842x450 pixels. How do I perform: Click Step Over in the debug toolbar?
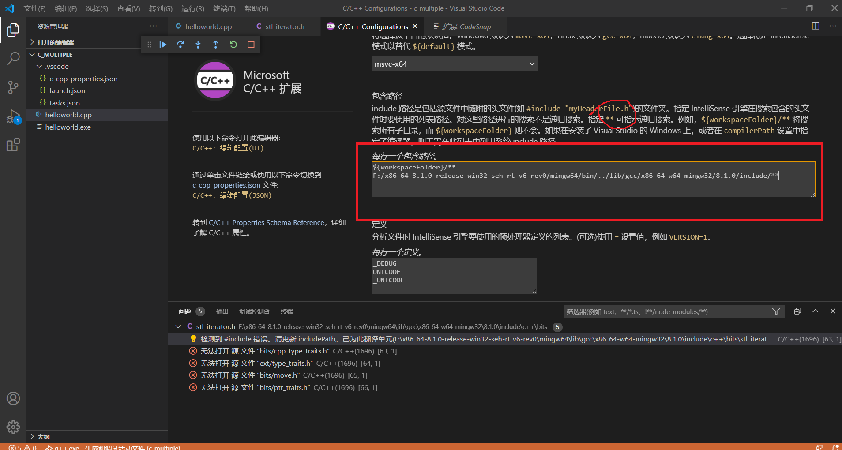[181, 44]
